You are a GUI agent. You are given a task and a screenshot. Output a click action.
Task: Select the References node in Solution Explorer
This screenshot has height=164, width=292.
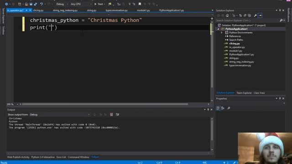pyautogui.click(x=235, y=36)
